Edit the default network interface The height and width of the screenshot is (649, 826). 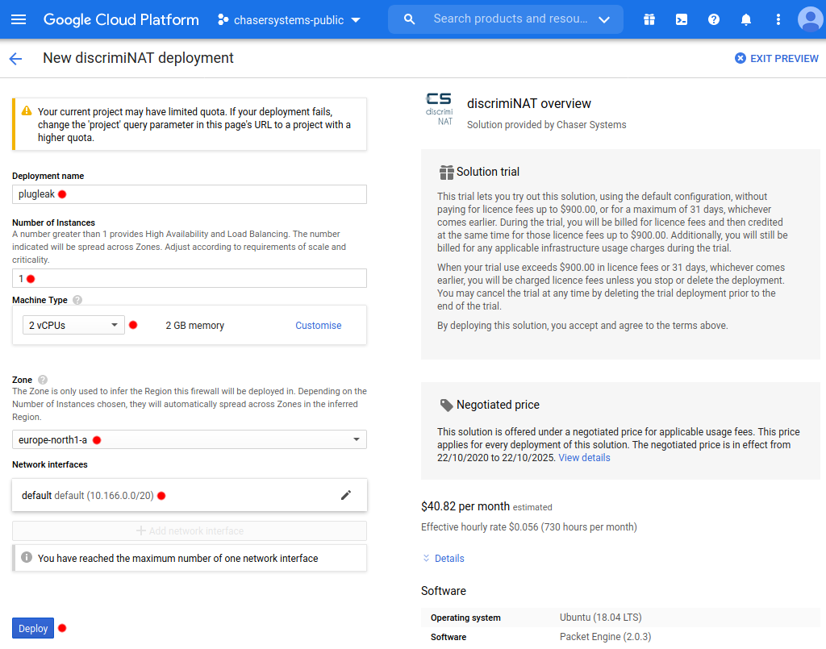pos(346,495)
